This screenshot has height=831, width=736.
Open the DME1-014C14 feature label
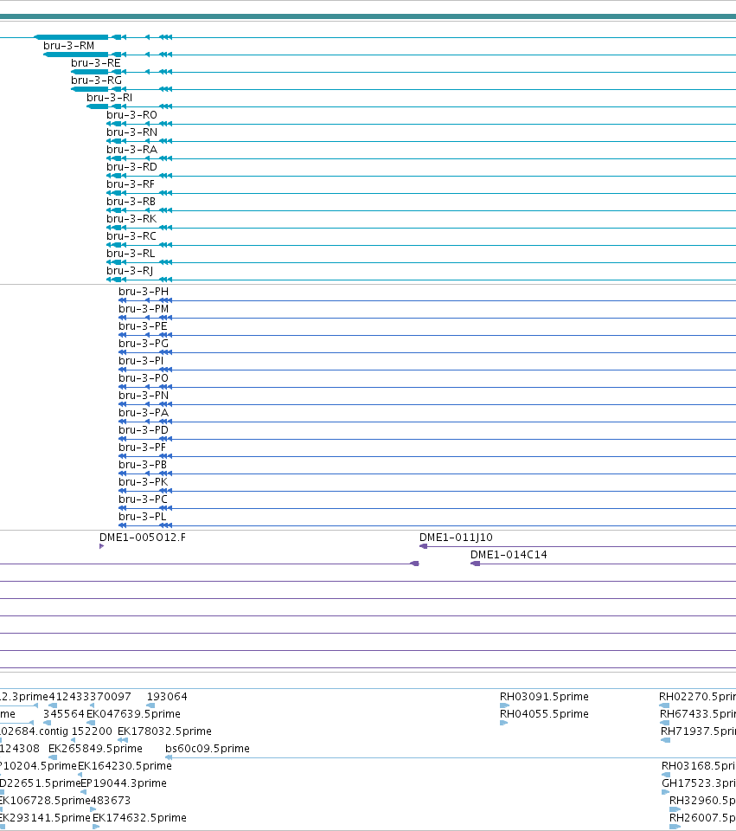click(509, 555)
